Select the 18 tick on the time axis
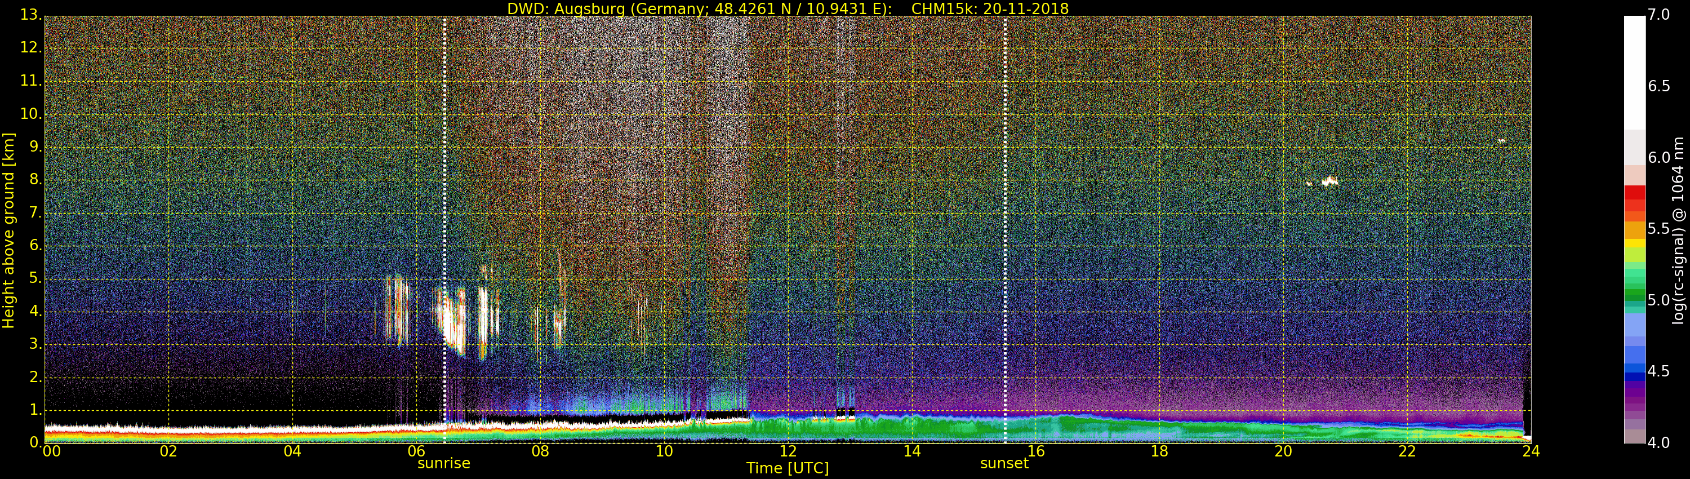 (x=1159, y=451)
